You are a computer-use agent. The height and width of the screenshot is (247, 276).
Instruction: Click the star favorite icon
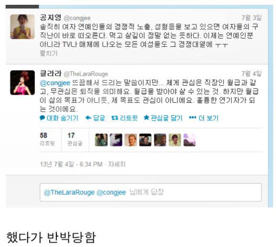(x=146, y=117)
